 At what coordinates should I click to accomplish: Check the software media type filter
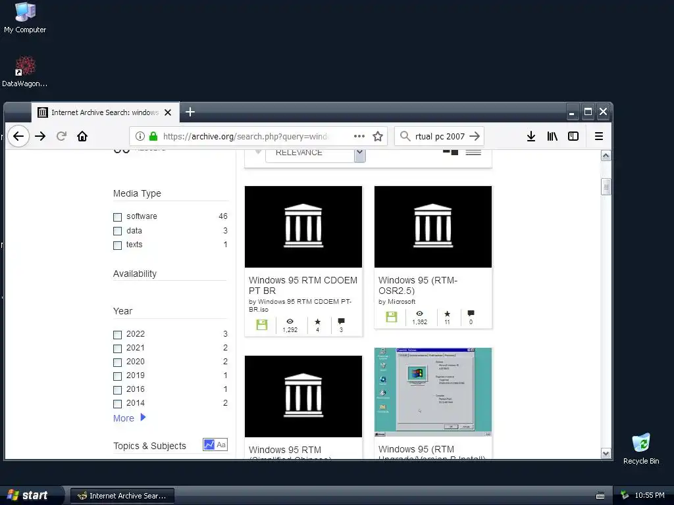[117, 217]
